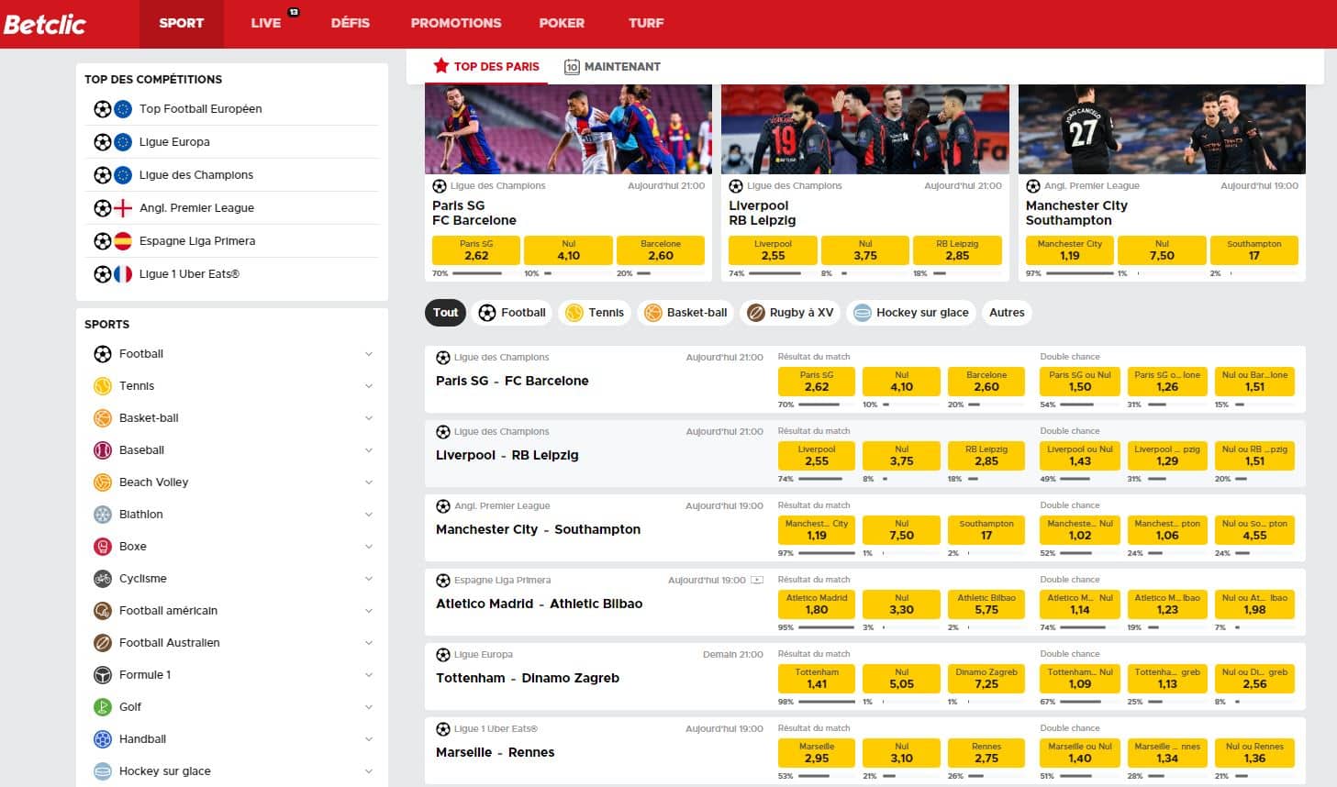
Task: Filter bets by Football chip
Action: [512, 313]
